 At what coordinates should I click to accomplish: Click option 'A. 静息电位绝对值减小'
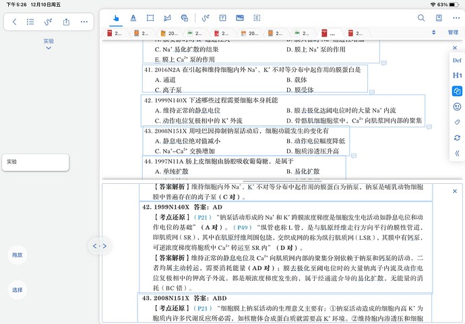(187, 141)
